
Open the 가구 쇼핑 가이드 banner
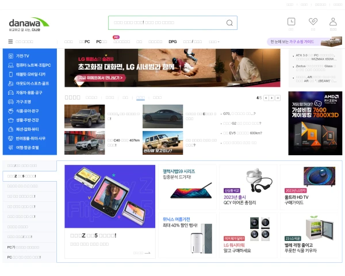coord(304,41)
